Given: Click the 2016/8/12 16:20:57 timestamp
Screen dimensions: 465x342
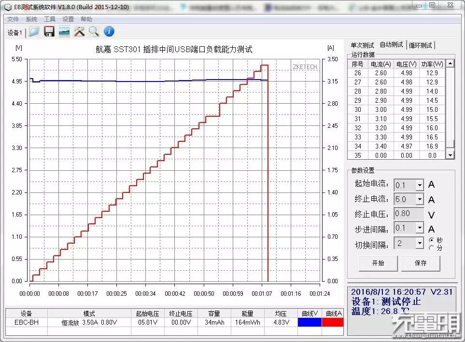Looking at the screenshot, I should point(389,292).
